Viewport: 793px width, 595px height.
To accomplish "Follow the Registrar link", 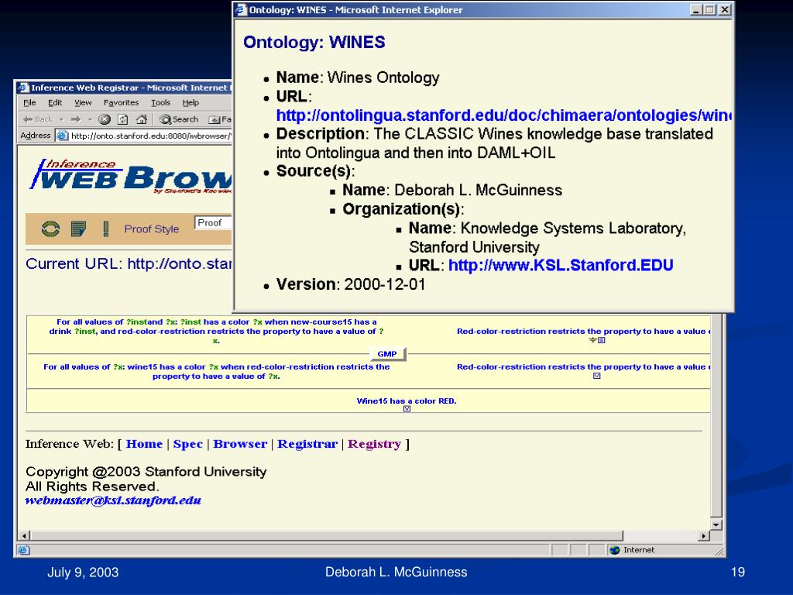I will 307,444.
